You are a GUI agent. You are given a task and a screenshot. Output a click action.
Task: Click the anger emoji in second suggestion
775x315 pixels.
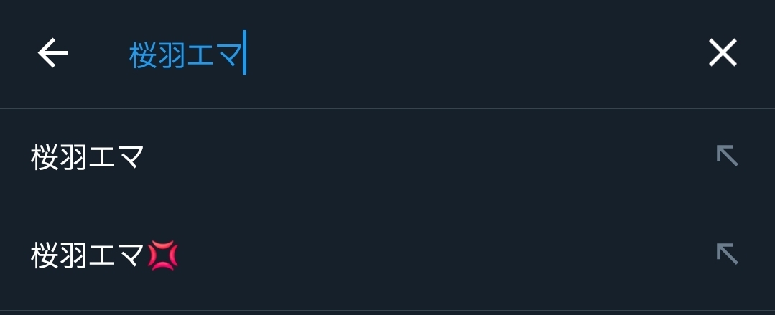162,256
